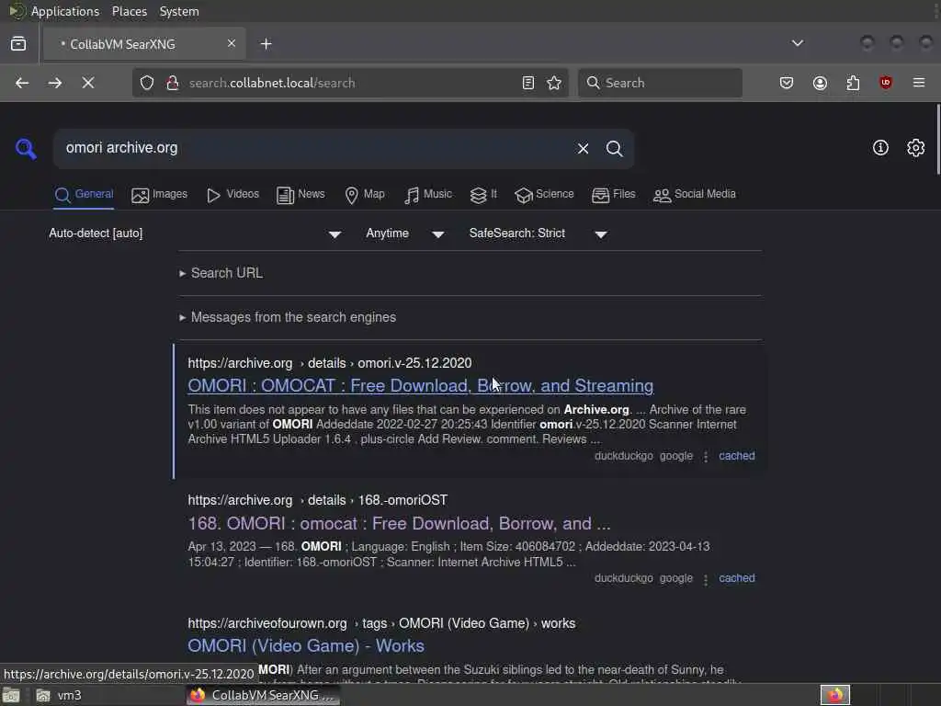Select CollabVM SearXNG taskbar window
The width and height of the screenshot is (941, 706).
coord(264,695)
